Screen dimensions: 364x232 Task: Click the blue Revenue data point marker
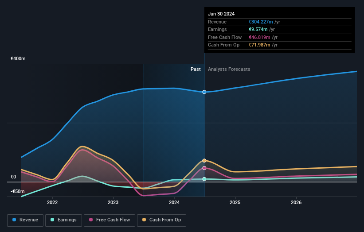(204, 92)
